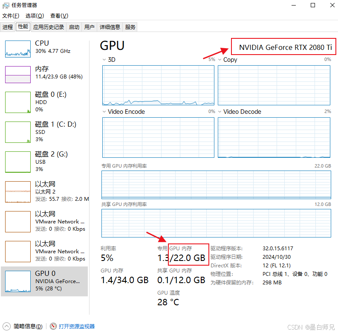Select the 磁盘 2 (G:) USB thumbnail
Screen dimensions: 338x333
click(x=18, y=162)
